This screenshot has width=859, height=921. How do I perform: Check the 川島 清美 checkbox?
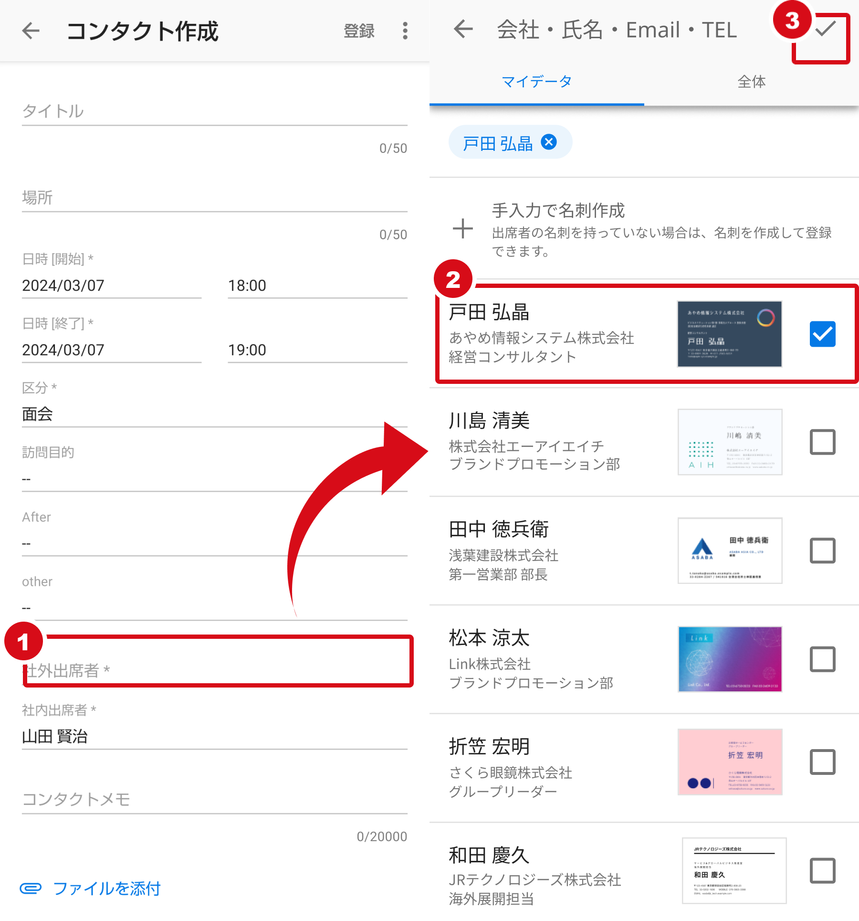(822, 442)
